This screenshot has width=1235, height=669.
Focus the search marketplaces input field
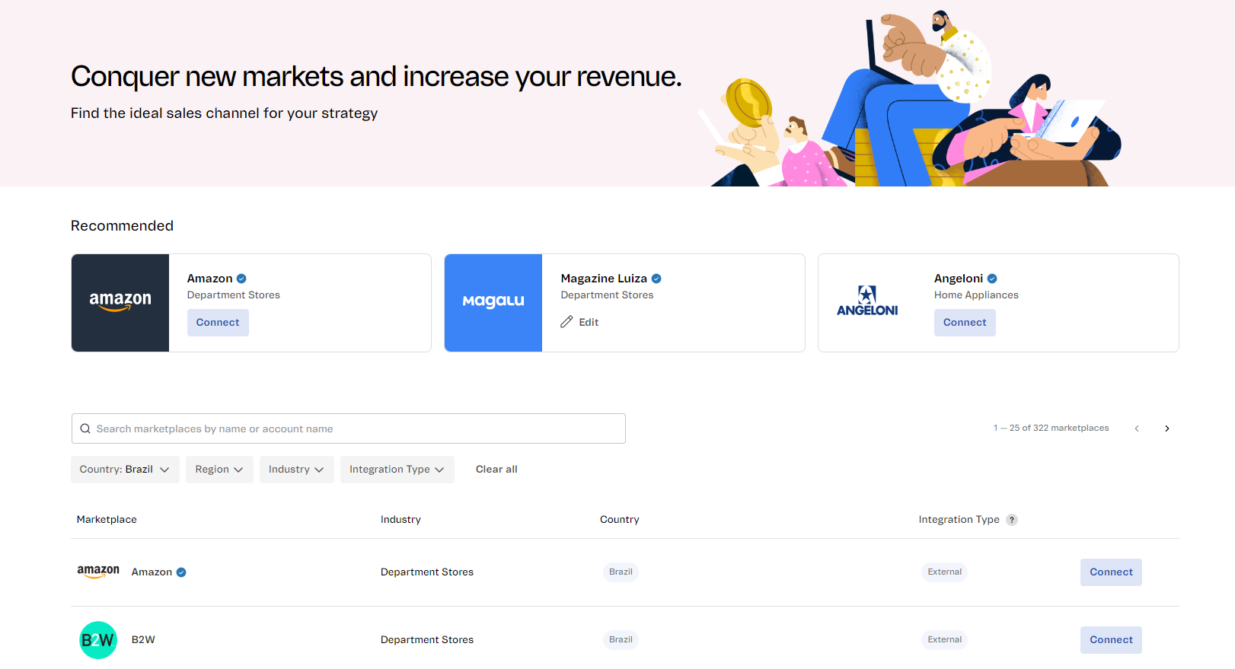(x=358, y=428)
